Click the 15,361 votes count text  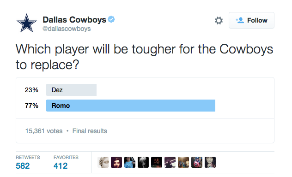pos(44,131)
